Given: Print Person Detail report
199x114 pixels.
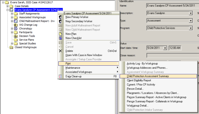Looking at the screenshot, I should click(158, 89).
